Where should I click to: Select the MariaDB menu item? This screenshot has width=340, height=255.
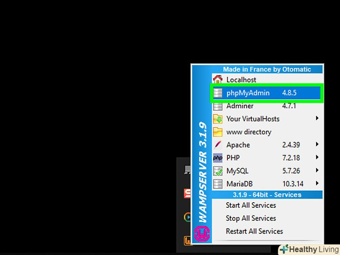click(267, 184)
